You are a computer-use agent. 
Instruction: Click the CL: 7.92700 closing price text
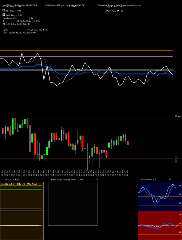[68, 7]
